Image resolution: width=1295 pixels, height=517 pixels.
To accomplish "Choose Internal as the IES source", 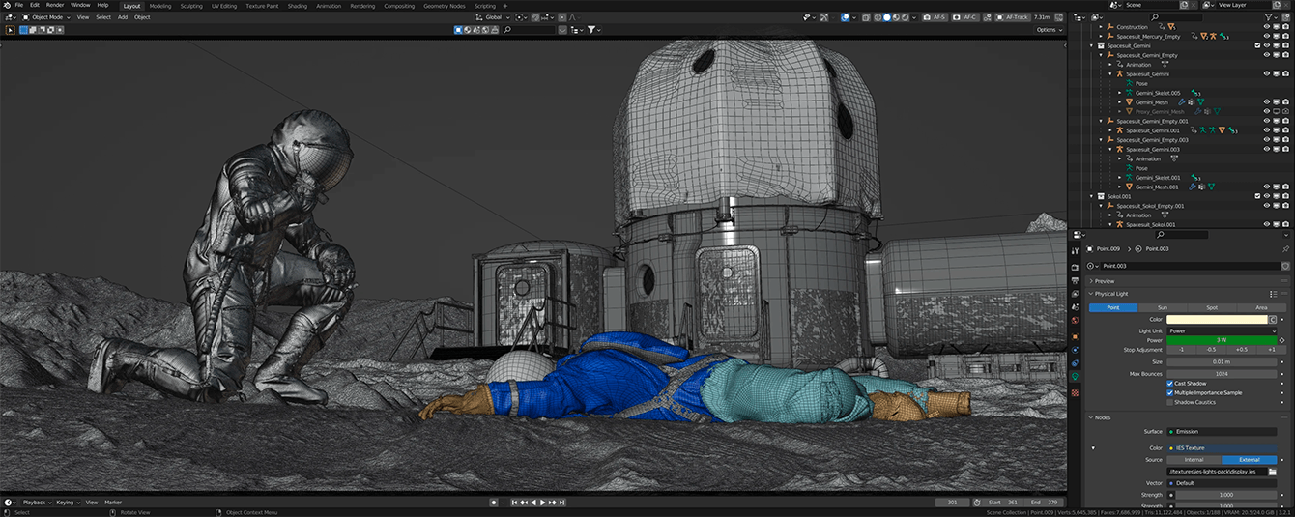I will (x=1194, y=460).
